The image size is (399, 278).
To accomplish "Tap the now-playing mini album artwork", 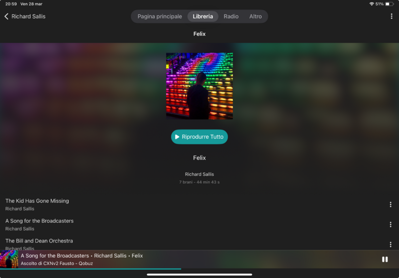I will click(9, 260).
